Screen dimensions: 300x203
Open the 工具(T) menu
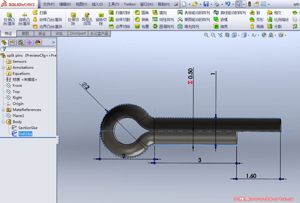tap(114, 4)
